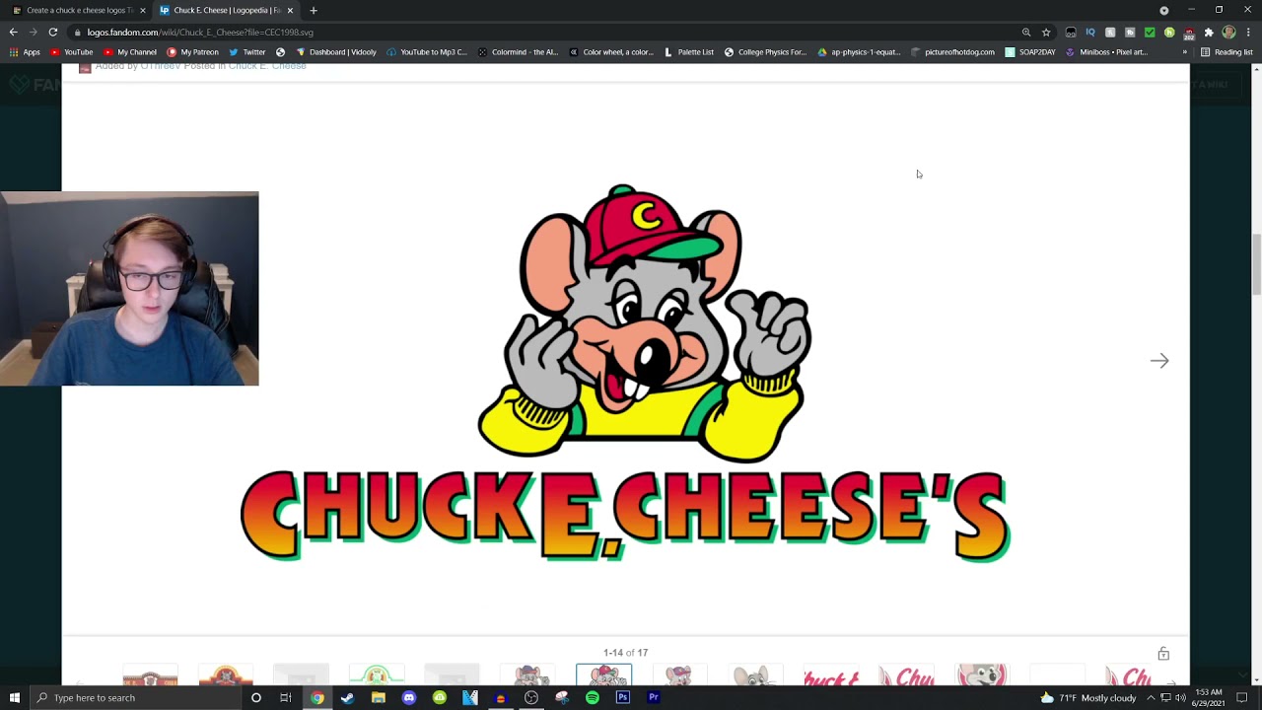This screenshot has width=1262, height=710.
Task: Open OBS Studio from the taskbar
Action: [x=530, y=698]
